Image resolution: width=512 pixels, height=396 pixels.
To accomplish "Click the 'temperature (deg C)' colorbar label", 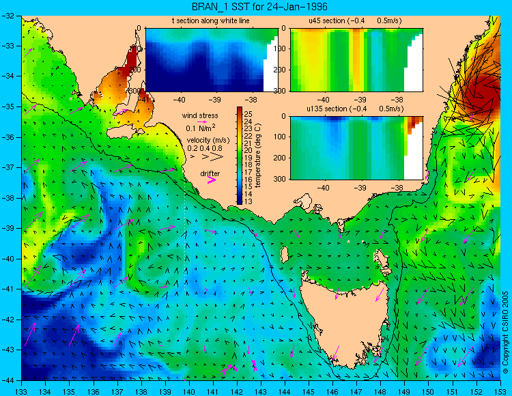I will tap(258, 156).
